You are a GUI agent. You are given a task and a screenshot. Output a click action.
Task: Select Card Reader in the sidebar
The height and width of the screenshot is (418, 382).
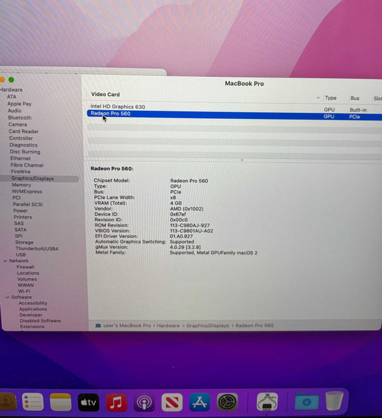pos(24,131)
